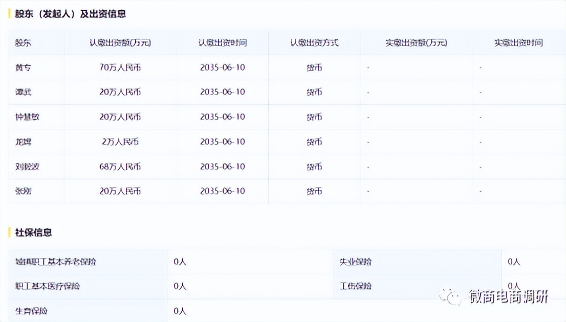Click the 认缴出资方式 column header
566x322 pixels.
(x=314, y=43)
